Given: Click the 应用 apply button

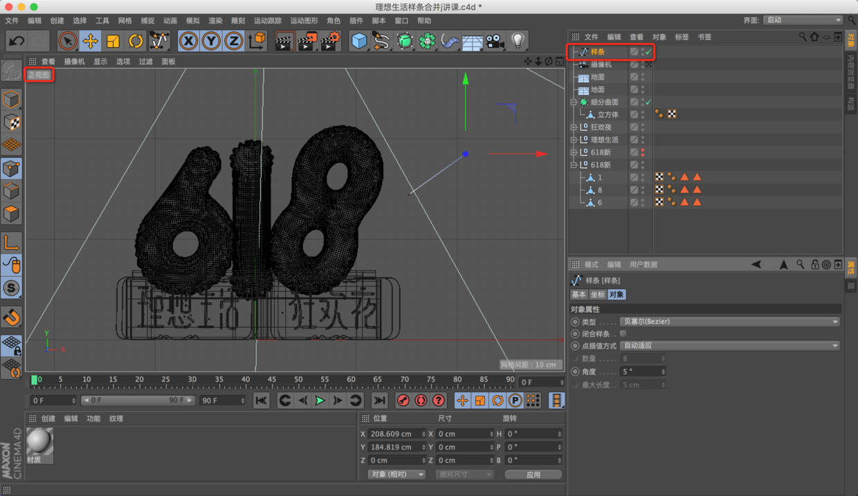Looking at the screenshot, I should [x=533, y=475].
